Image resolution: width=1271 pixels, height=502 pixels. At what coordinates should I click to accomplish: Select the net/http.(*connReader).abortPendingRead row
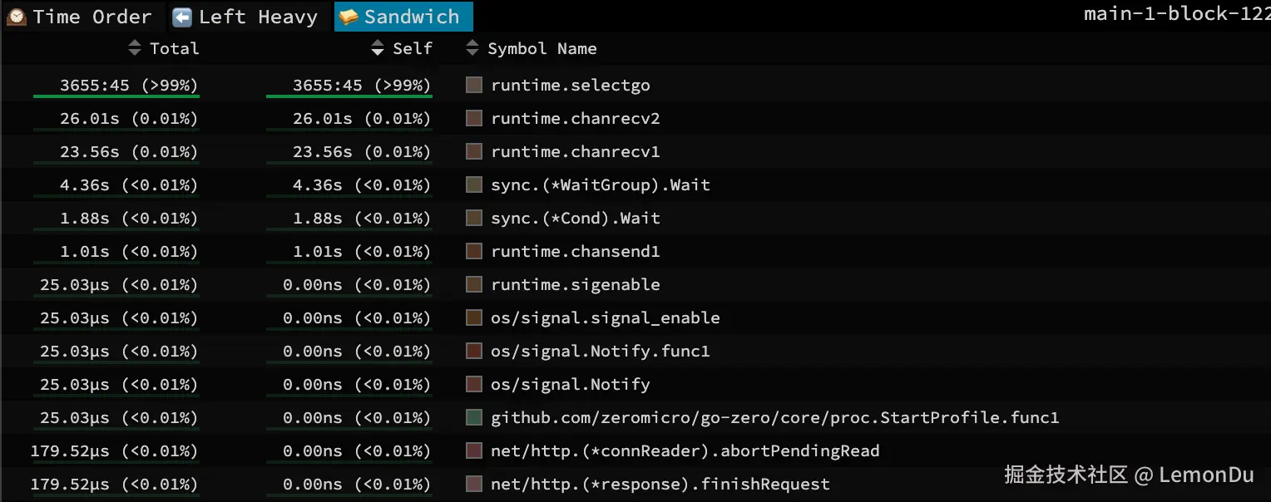tap(685, 450)
